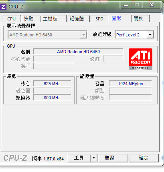164x172 pixels.
Task: Click the 工具 button
Action: click(79, 158)
